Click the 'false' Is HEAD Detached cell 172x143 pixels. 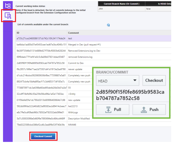(x=158, y=9)
